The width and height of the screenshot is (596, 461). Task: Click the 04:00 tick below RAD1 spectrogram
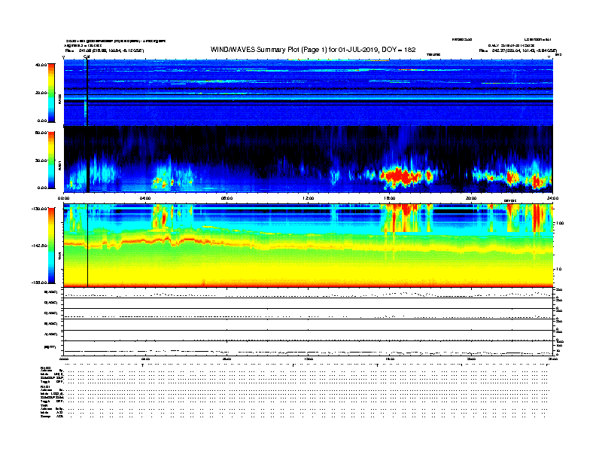[145, 198]
